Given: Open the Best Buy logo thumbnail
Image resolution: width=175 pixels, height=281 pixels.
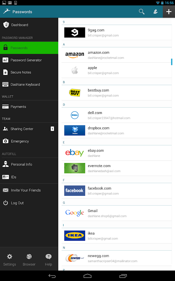Looking at the screenshot, I should coord(74,93).
